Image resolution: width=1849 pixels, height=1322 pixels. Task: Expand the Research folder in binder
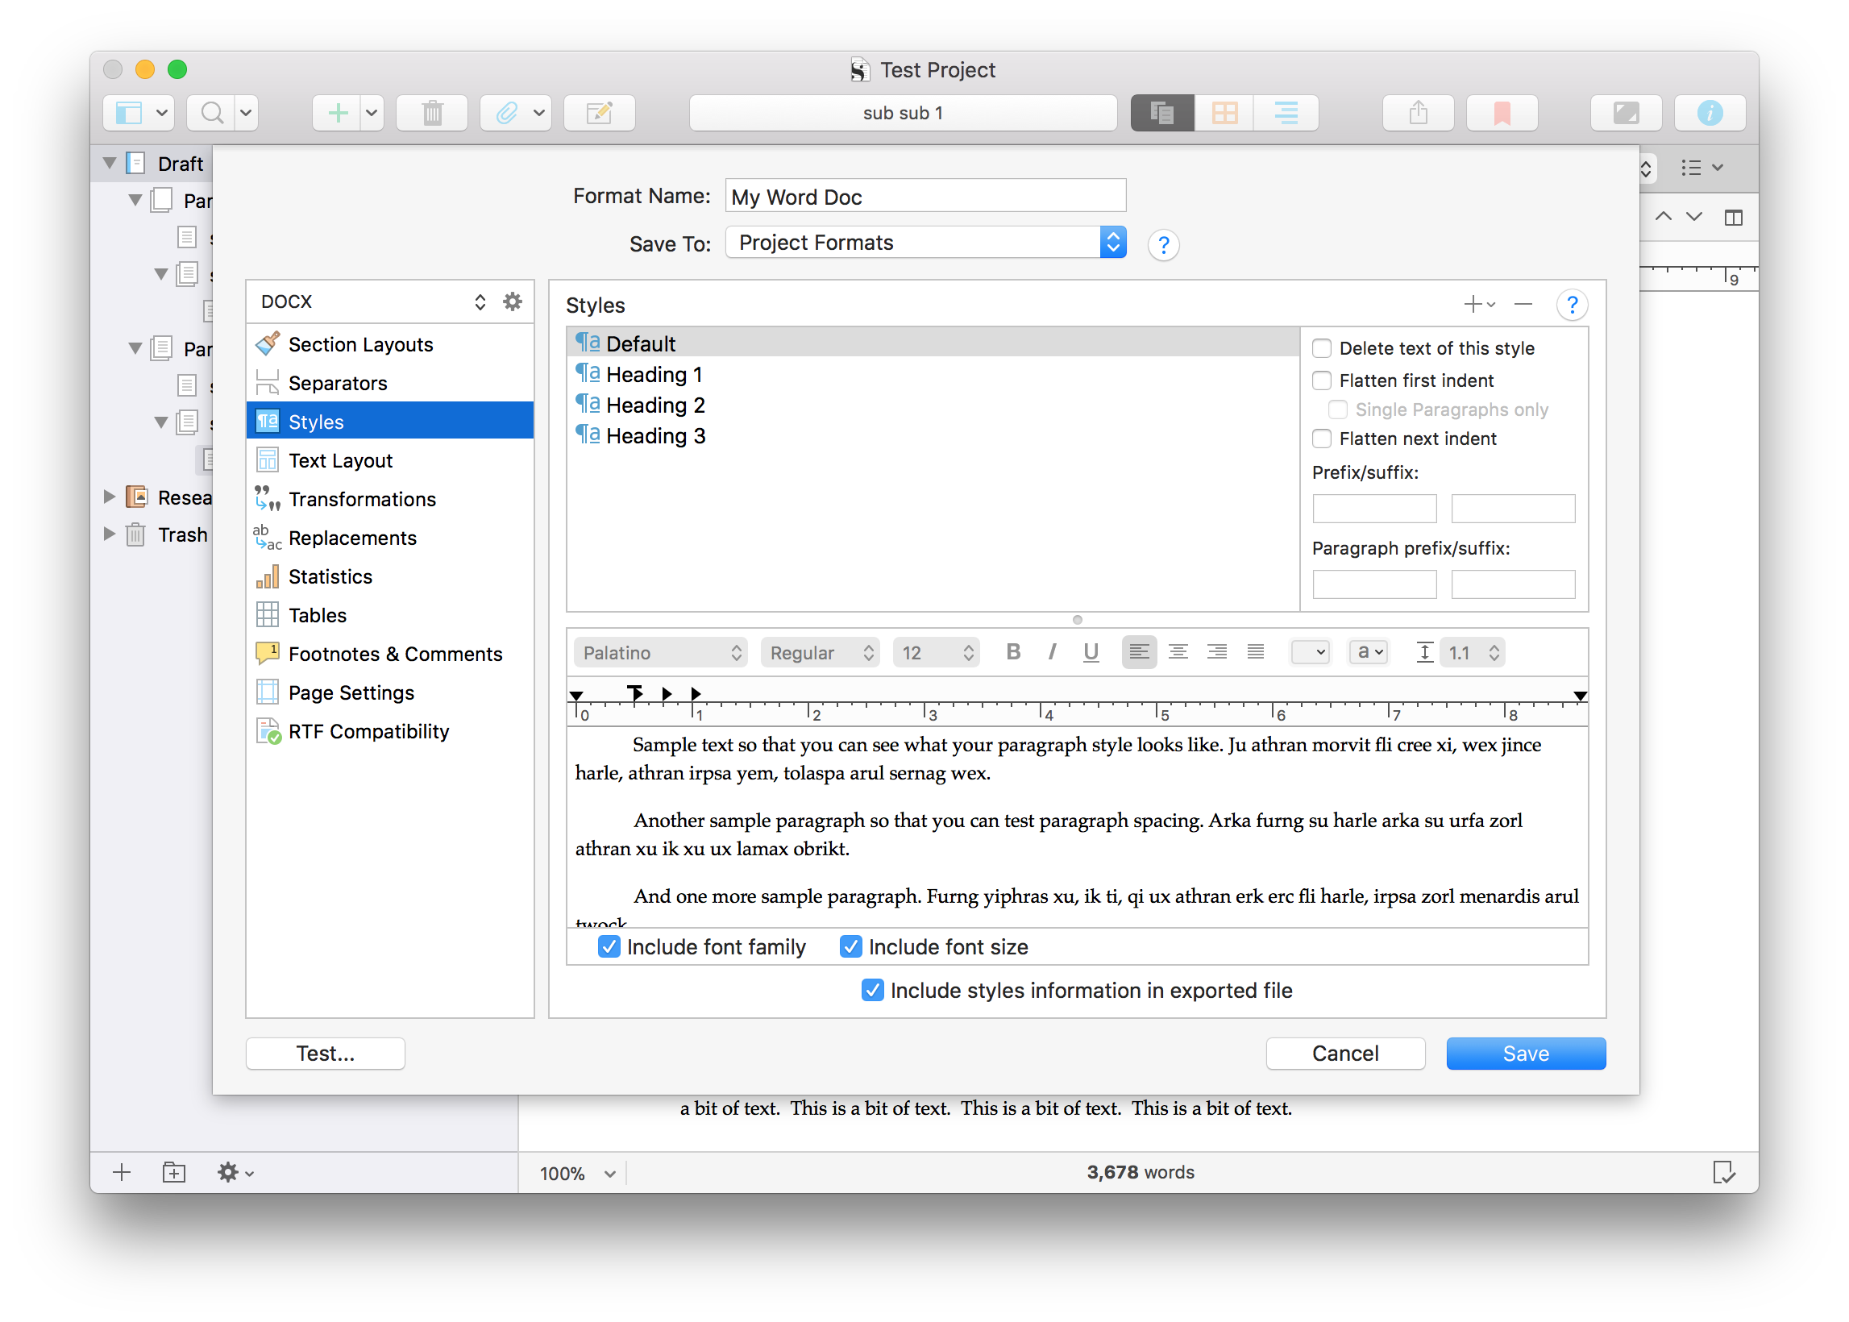pyautogui.click(x=109, y=497)
